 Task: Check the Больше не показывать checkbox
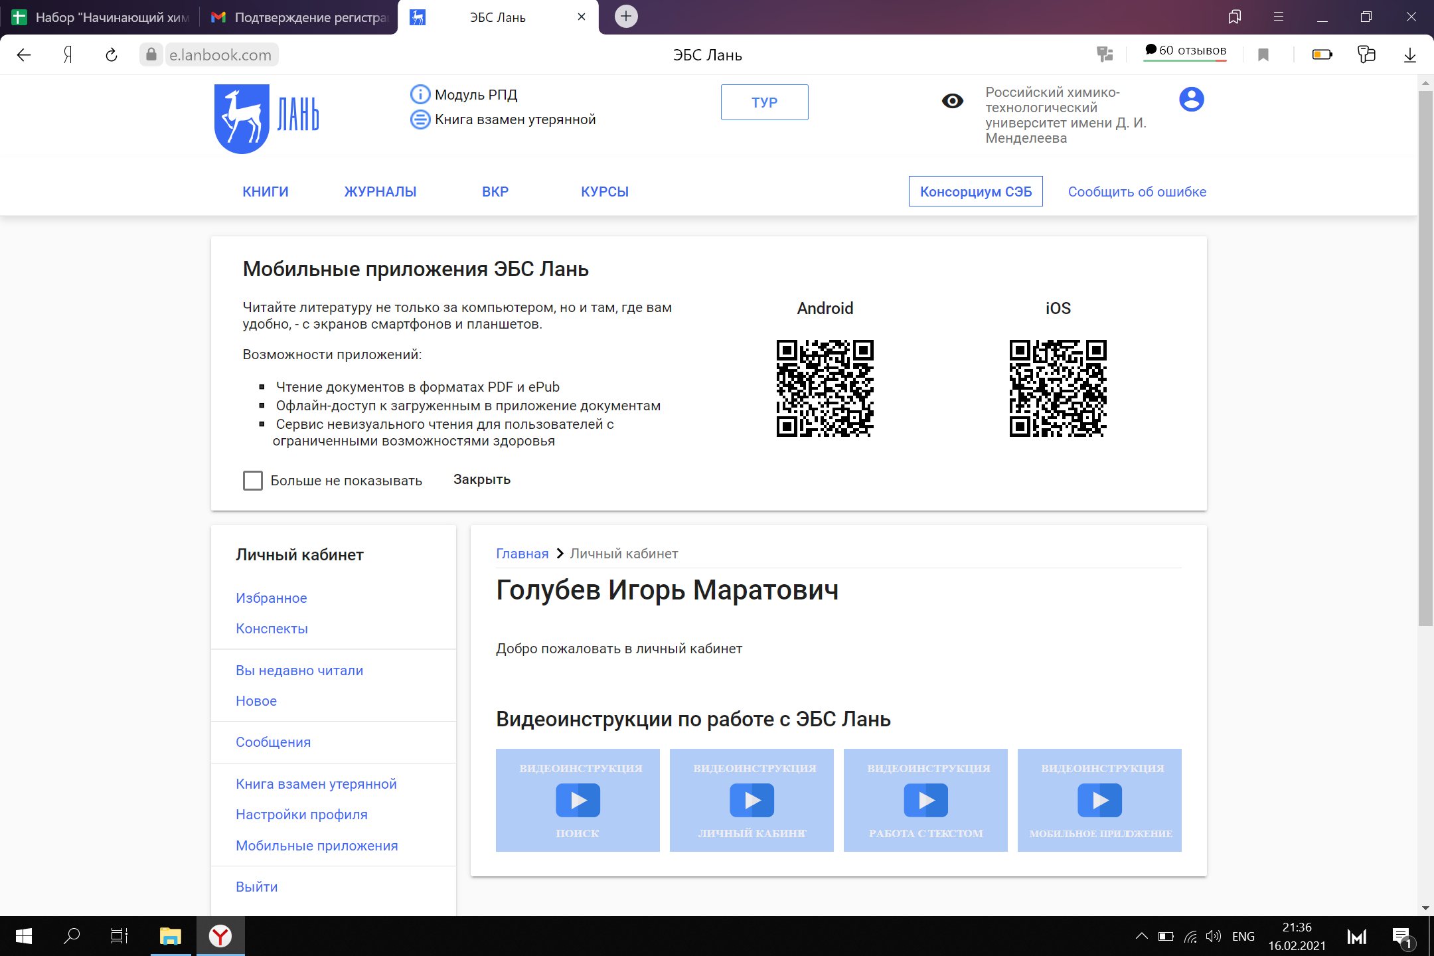(x=253, y=480)
